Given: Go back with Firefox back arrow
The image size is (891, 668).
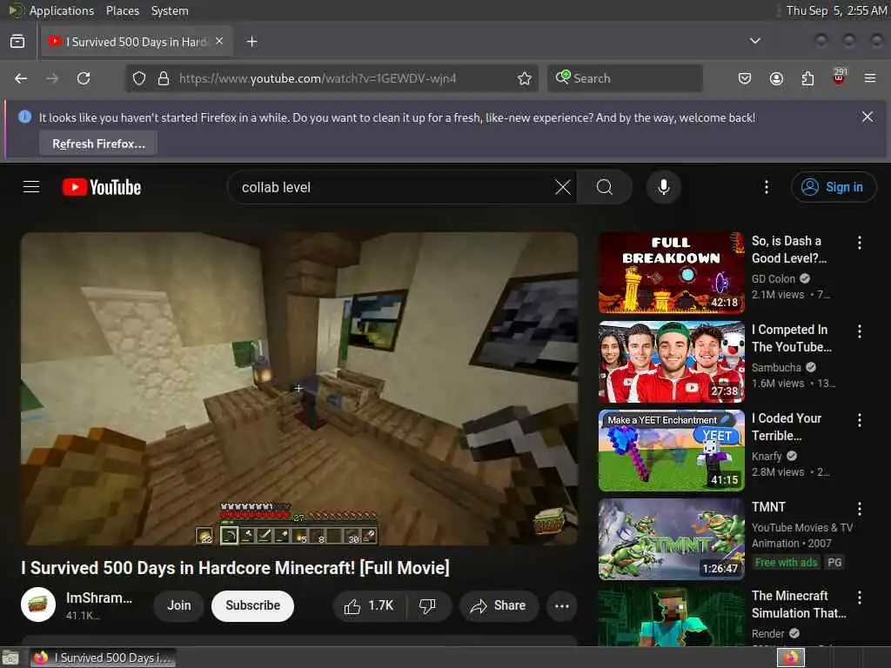Looking at the screenshot, I should pyautogui.click(x=21, y=78).
